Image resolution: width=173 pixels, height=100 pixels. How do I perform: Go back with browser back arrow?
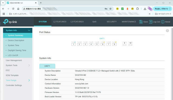pos(3,9)
